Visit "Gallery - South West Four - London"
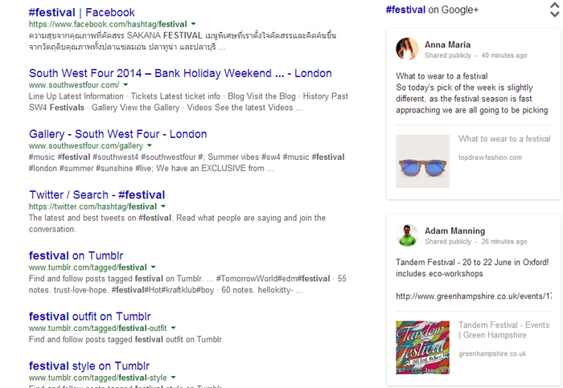 pos(117,134)
